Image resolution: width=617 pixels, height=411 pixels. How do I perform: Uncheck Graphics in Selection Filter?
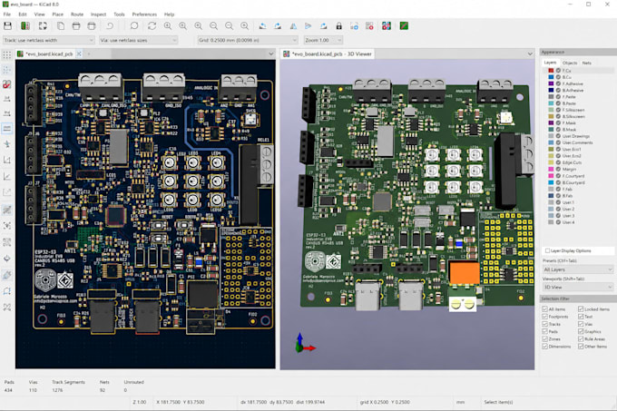pyautogui.click(x=581, y=331)
